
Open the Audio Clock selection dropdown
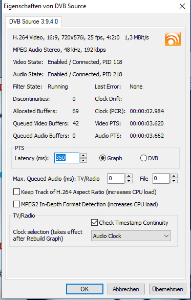click(x=131, y=236)
